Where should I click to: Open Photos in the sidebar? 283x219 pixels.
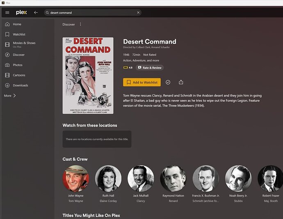coord(18,65)
